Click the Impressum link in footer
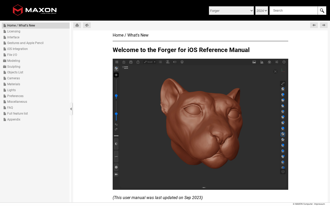The height and width of the screenshot is (206, 330). (x=319, y=204)
